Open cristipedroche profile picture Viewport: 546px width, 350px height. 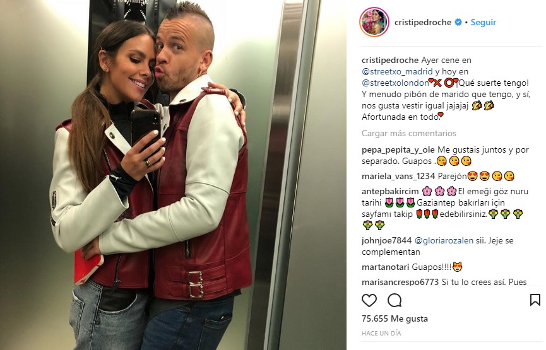[x=374, y=22]
